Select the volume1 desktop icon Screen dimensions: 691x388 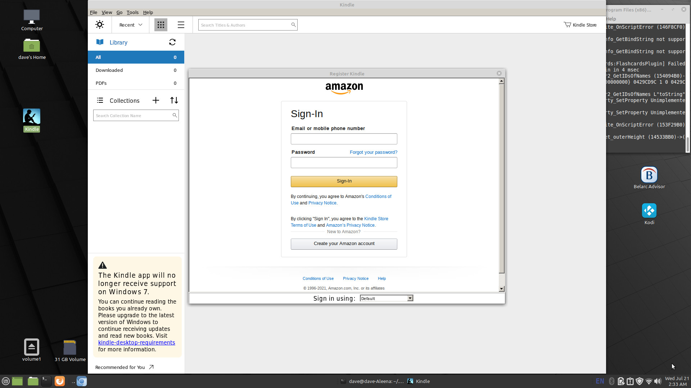(32, 350)
